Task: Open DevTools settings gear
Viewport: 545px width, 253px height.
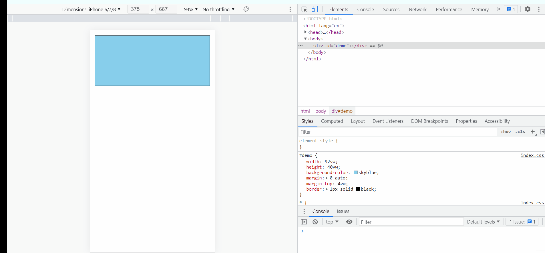Action: click(x=528, y=9)
